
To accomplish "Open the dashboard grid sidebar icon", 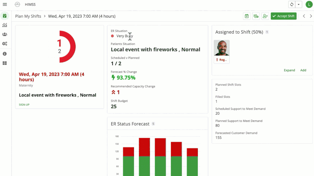I will point(5,63).
